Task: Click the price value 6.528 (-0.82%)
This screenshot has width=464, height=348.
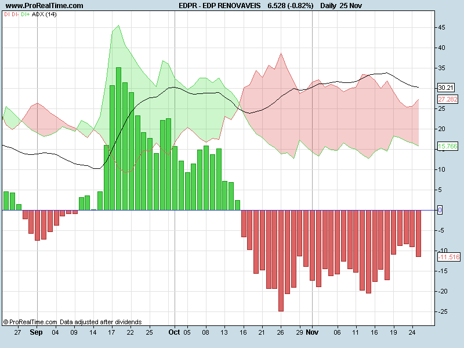Action: (291, 6)
